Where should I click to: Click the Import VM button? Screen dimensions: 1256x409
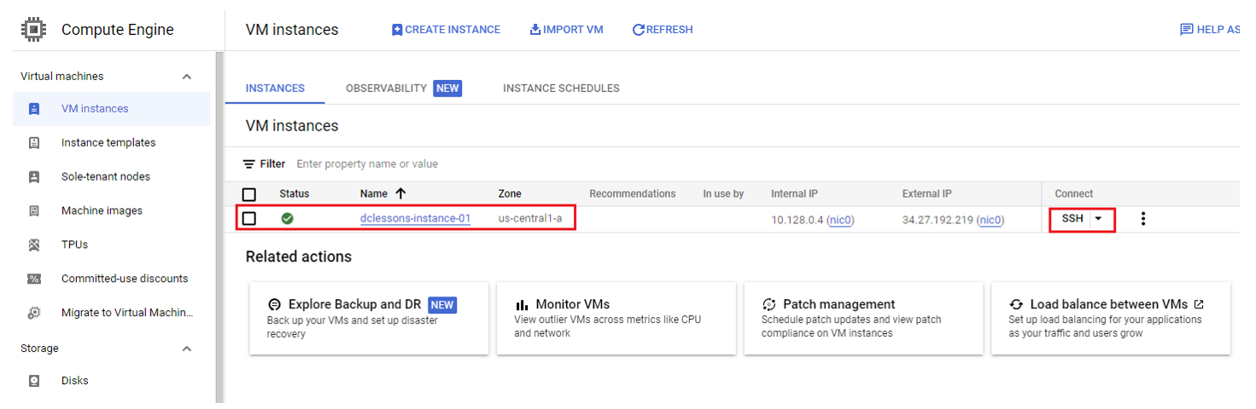click(x=566, y=30)
